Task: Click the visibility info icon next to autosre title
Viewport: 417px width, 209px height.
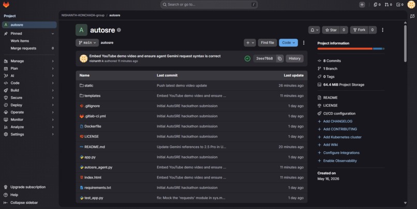Action: click(x=119, y=30)
